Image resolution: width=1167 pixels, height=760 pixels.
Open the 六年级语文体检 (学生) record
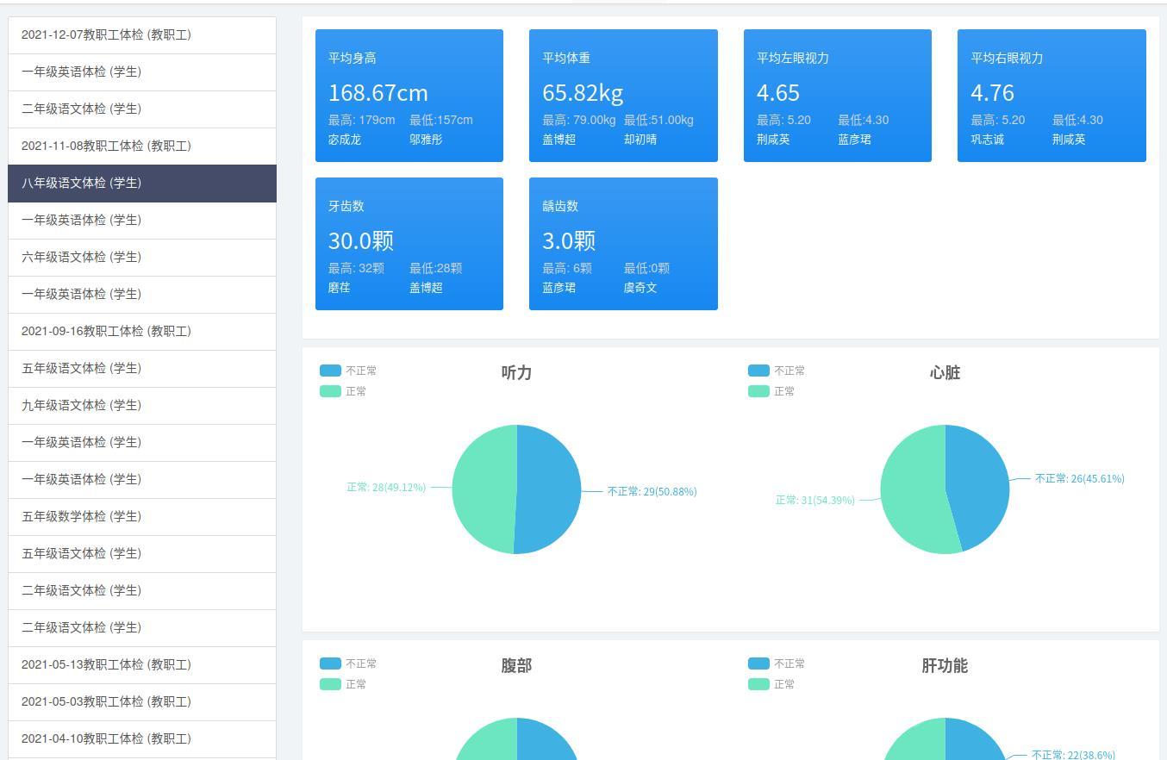click(142, 258)
